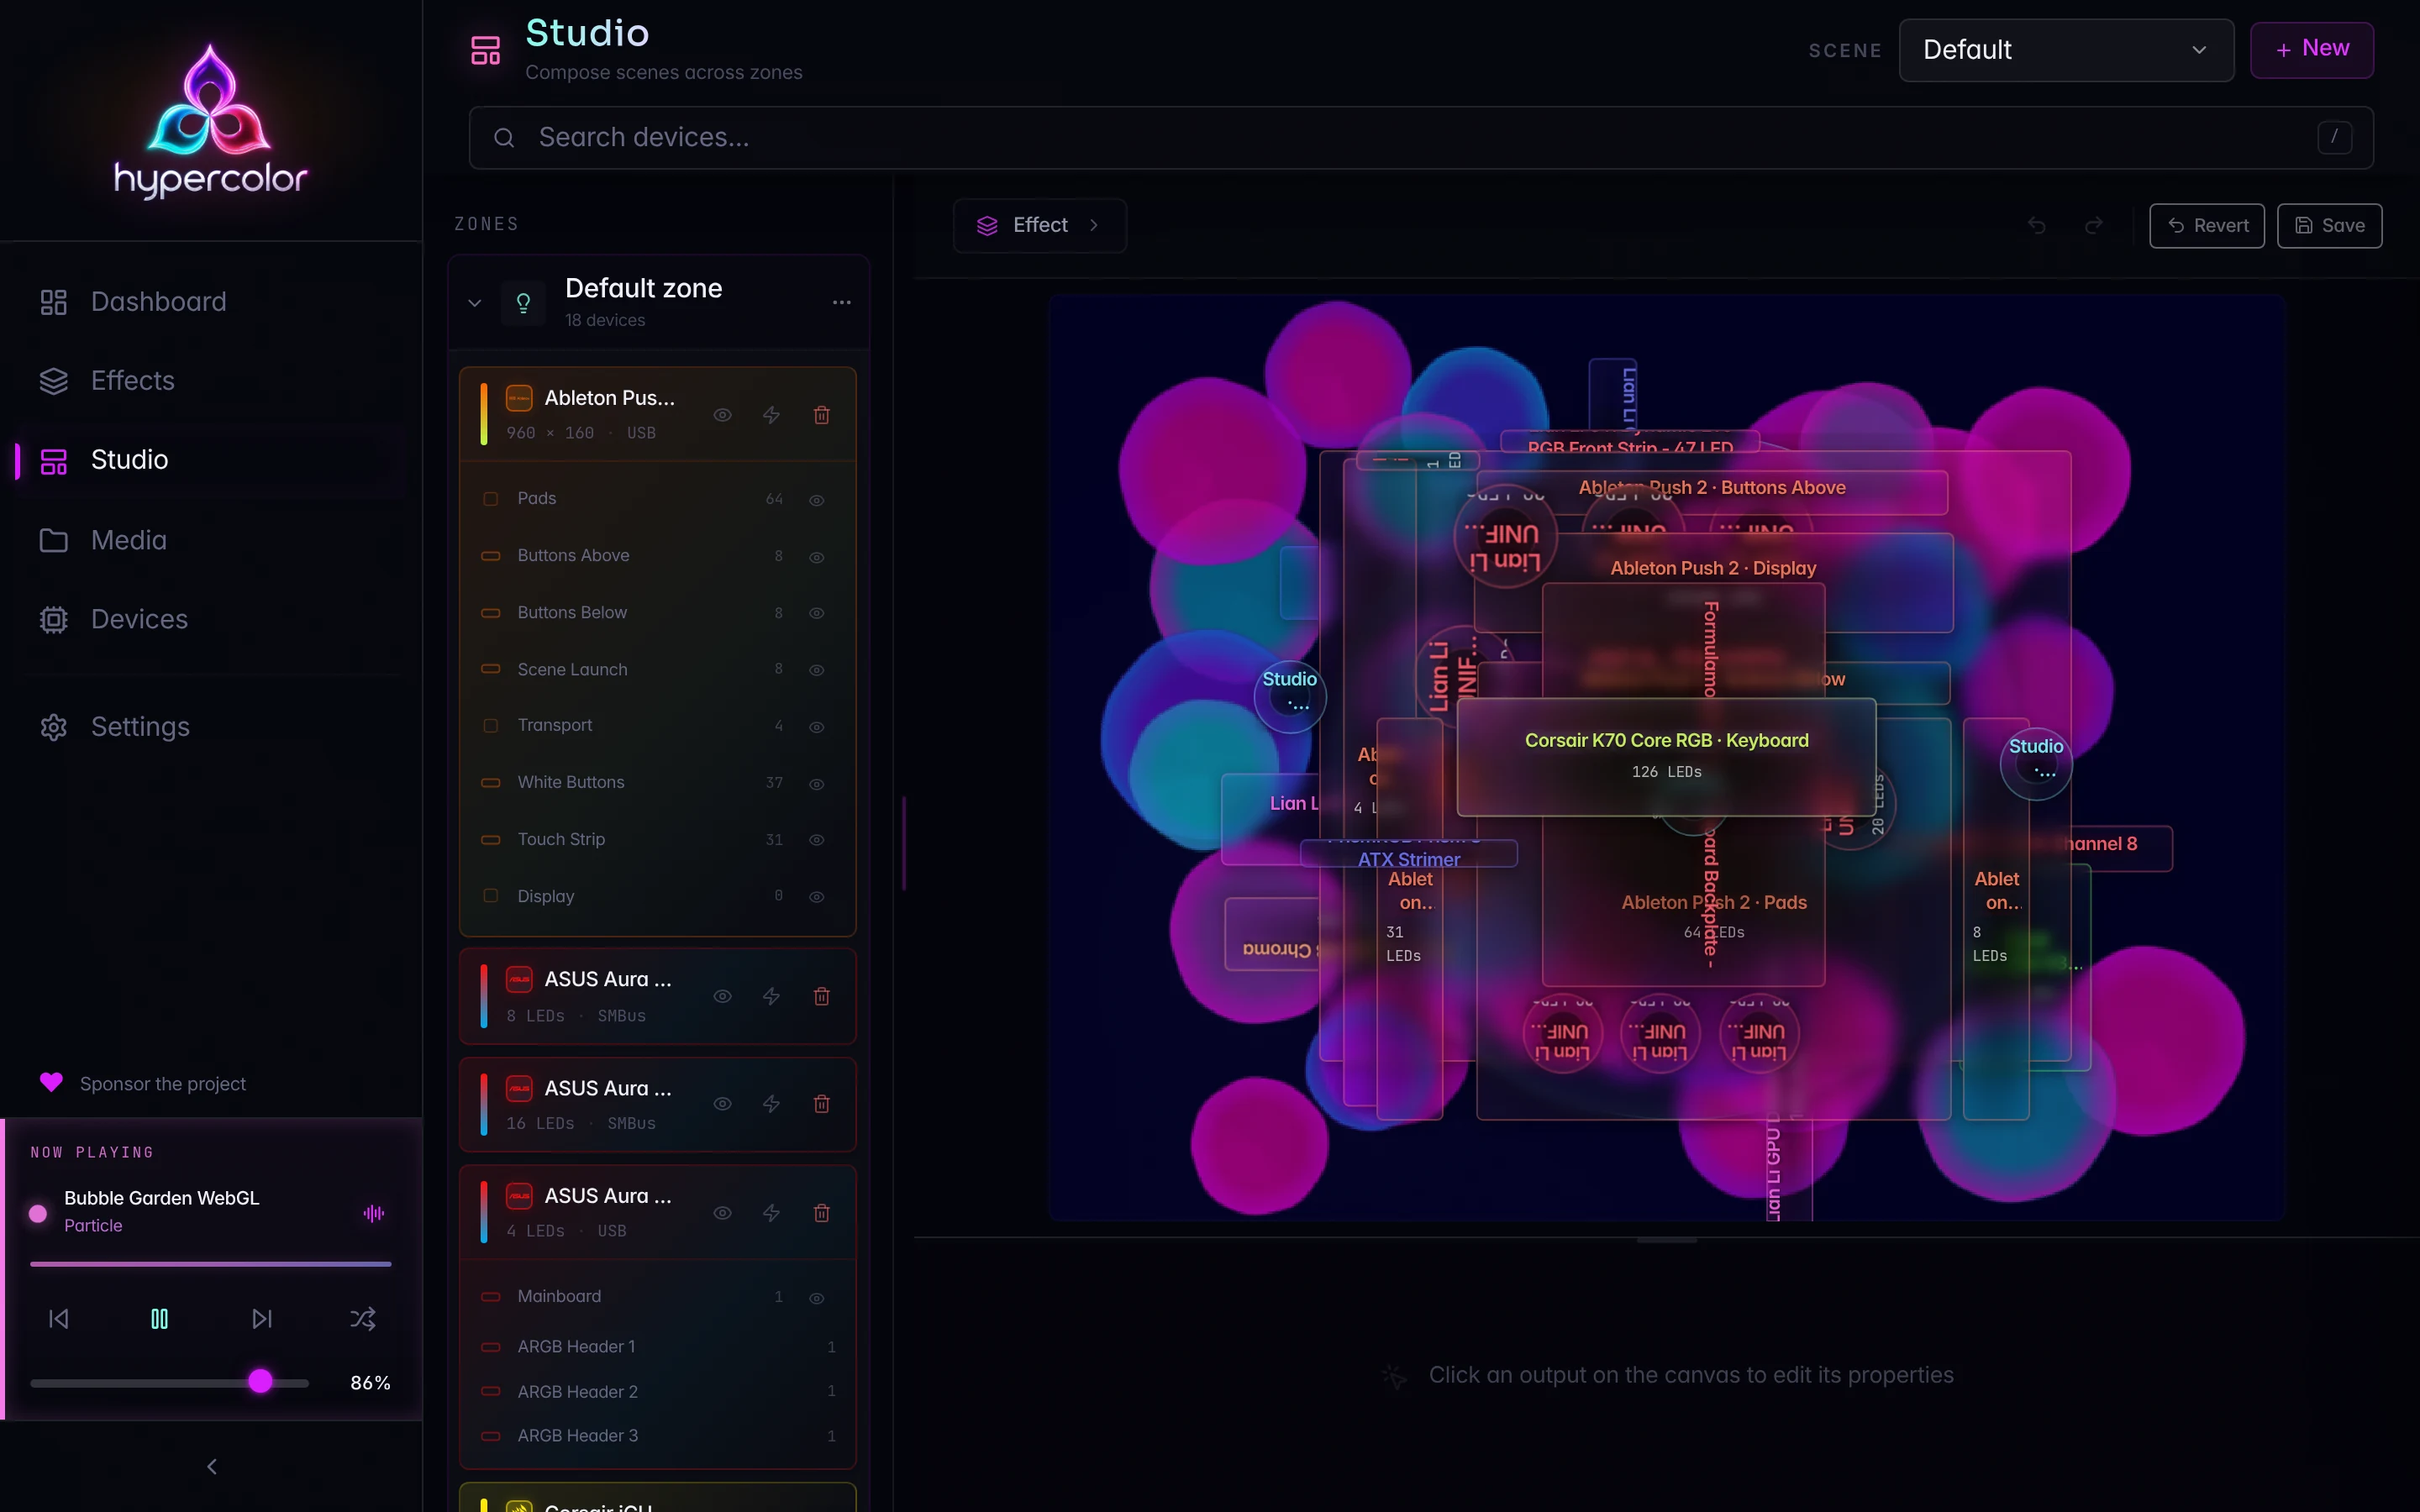Toggle shuffle in now playing
The image size is (2420, 1512).
[x=363, y=1319]
